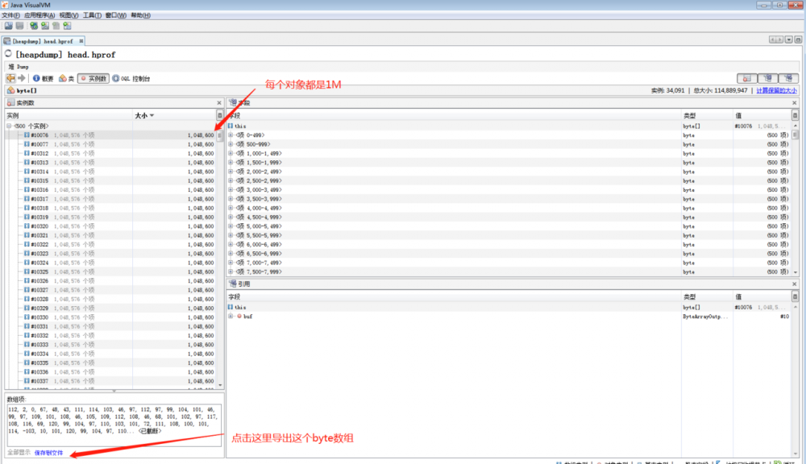This screenshot has width=806, height=464.
Task: Maximize the editor window with the restore icon
Action: point(798,39)
